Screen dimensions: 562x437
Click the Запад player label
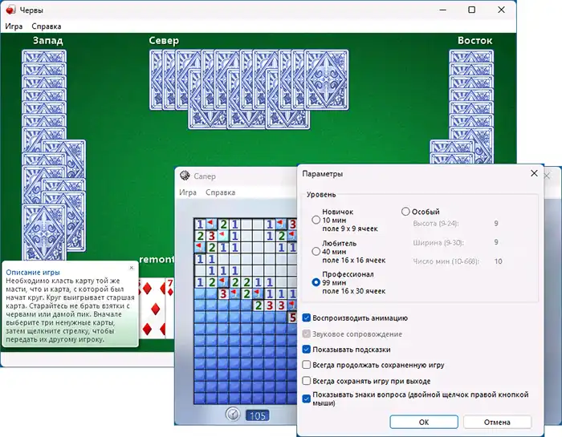(48, 40)
